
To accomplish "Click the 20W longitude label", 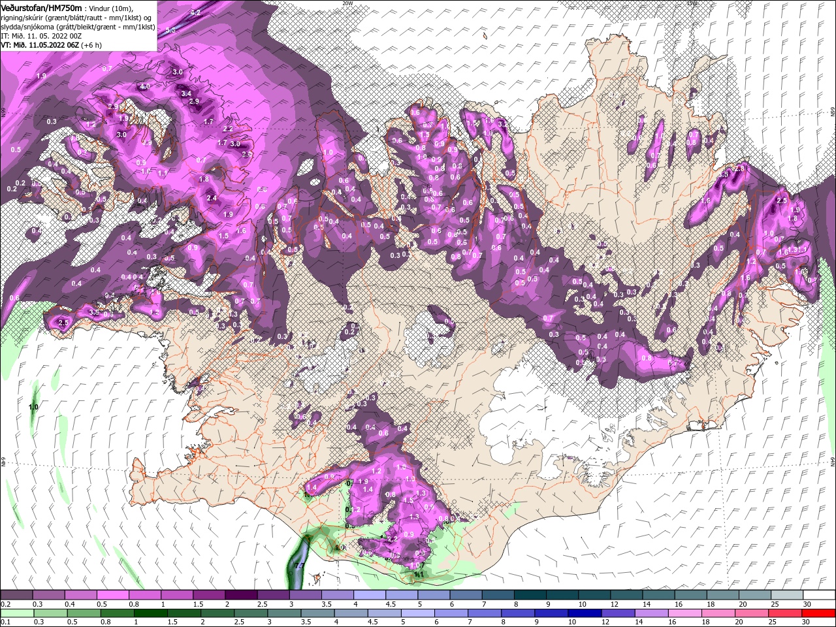I will (347, 3).
